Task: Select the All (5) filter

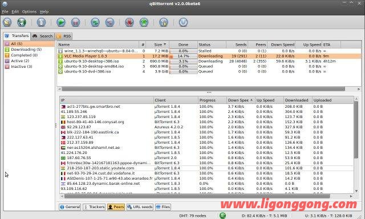Action: click(29, 44)
